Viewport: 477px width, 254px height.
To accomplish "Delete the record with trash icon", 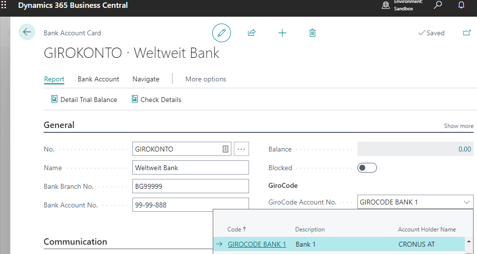I will tap(312, 33).
